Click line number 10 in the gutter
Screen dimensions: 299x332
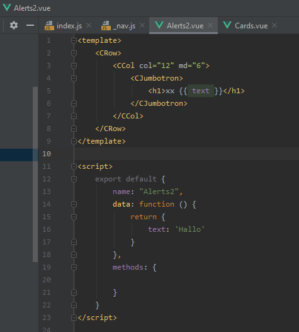pyautogui.click(x=47, y=154)
